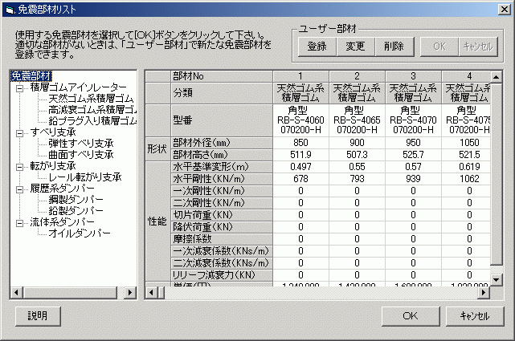Click the 型番 cell RB-S-4070
Viewport: 515px width, 341px height.
pos(413,120)
